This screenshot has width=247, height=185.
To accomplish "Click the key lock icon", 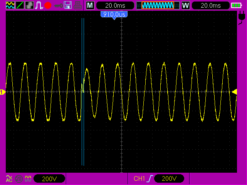I will point(58,5).
